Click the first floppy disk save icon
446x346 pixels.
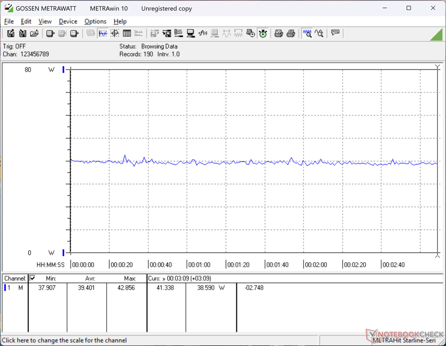click(11, 33)
